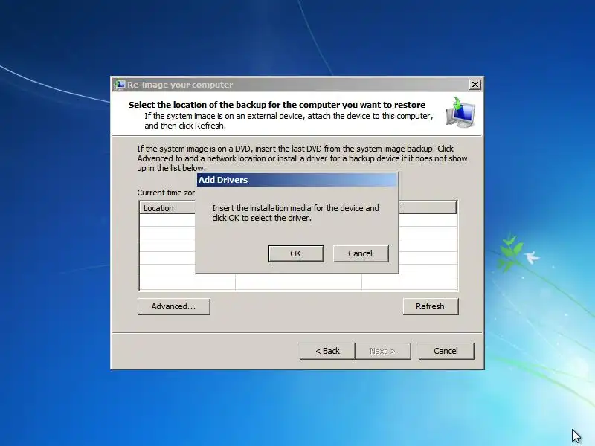The width and height of the screenshot is (595, 446).
Task: Cancel the Add Drivers dialog
Action: [x=361, y=253]
